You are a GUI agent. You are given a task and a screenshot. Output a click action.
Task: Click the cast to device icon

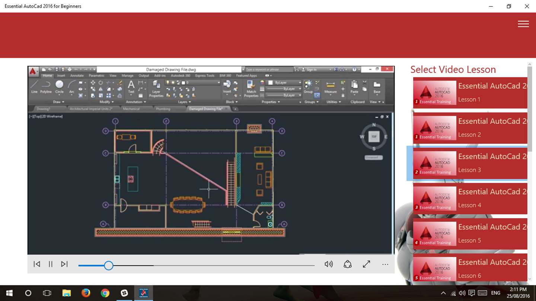tap(347, 264)
